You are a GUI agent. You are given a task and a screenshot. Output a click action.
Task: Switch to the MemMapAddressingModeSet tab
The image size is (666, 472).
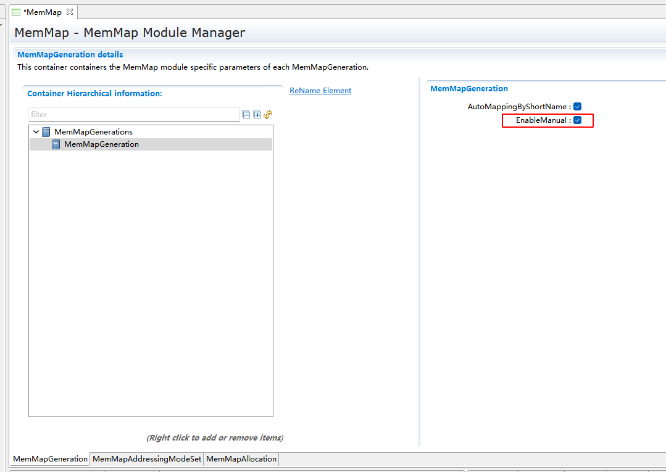(147, 459)
